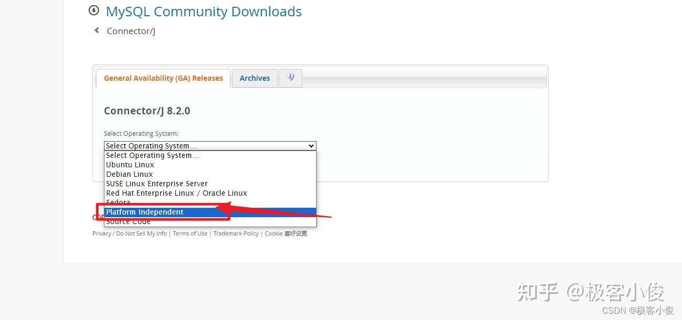This screenshot has width=682, height=320.
Task: Click the back chevron beside Connector/J
Action: (x=97, y=30)
